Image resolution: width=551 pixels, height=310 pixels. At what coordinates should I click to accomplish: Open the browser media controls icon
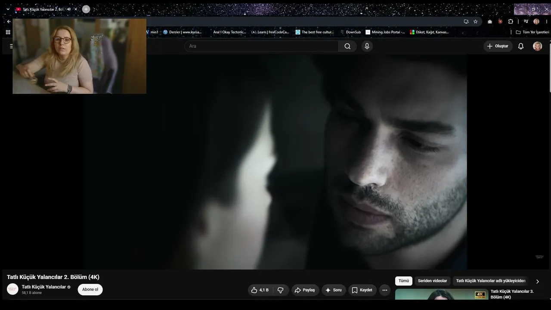tap(526, 22)
